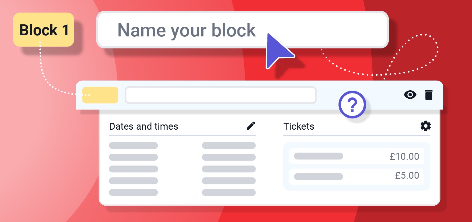
Task: Select the first date placeholder bar
Action: (134, 145)
